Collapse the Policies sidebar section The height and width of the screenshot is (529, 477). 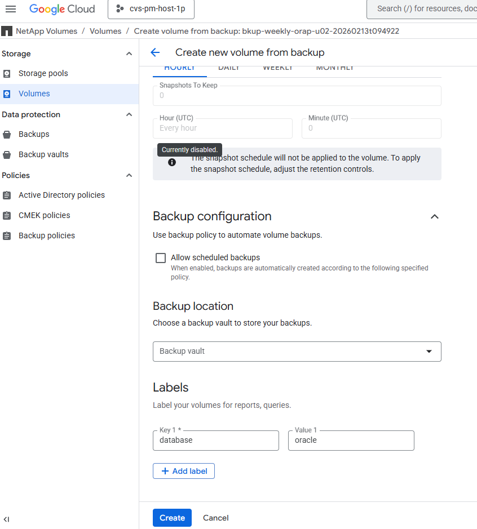point(129,175)
